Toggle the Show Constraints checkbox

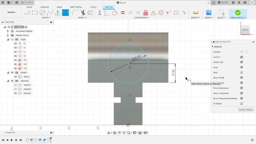[x=242, y=93]
